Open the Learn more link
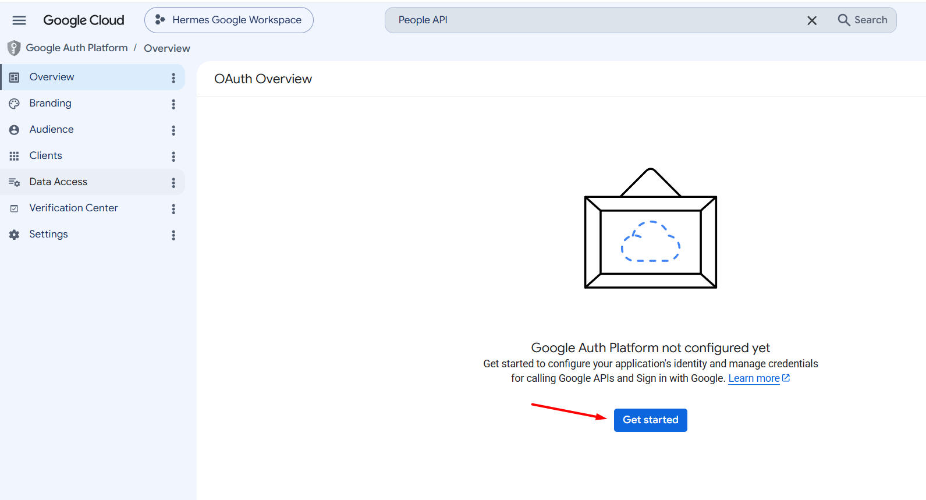The width and height of the screenshot is (926, 500). click(754, 378)
